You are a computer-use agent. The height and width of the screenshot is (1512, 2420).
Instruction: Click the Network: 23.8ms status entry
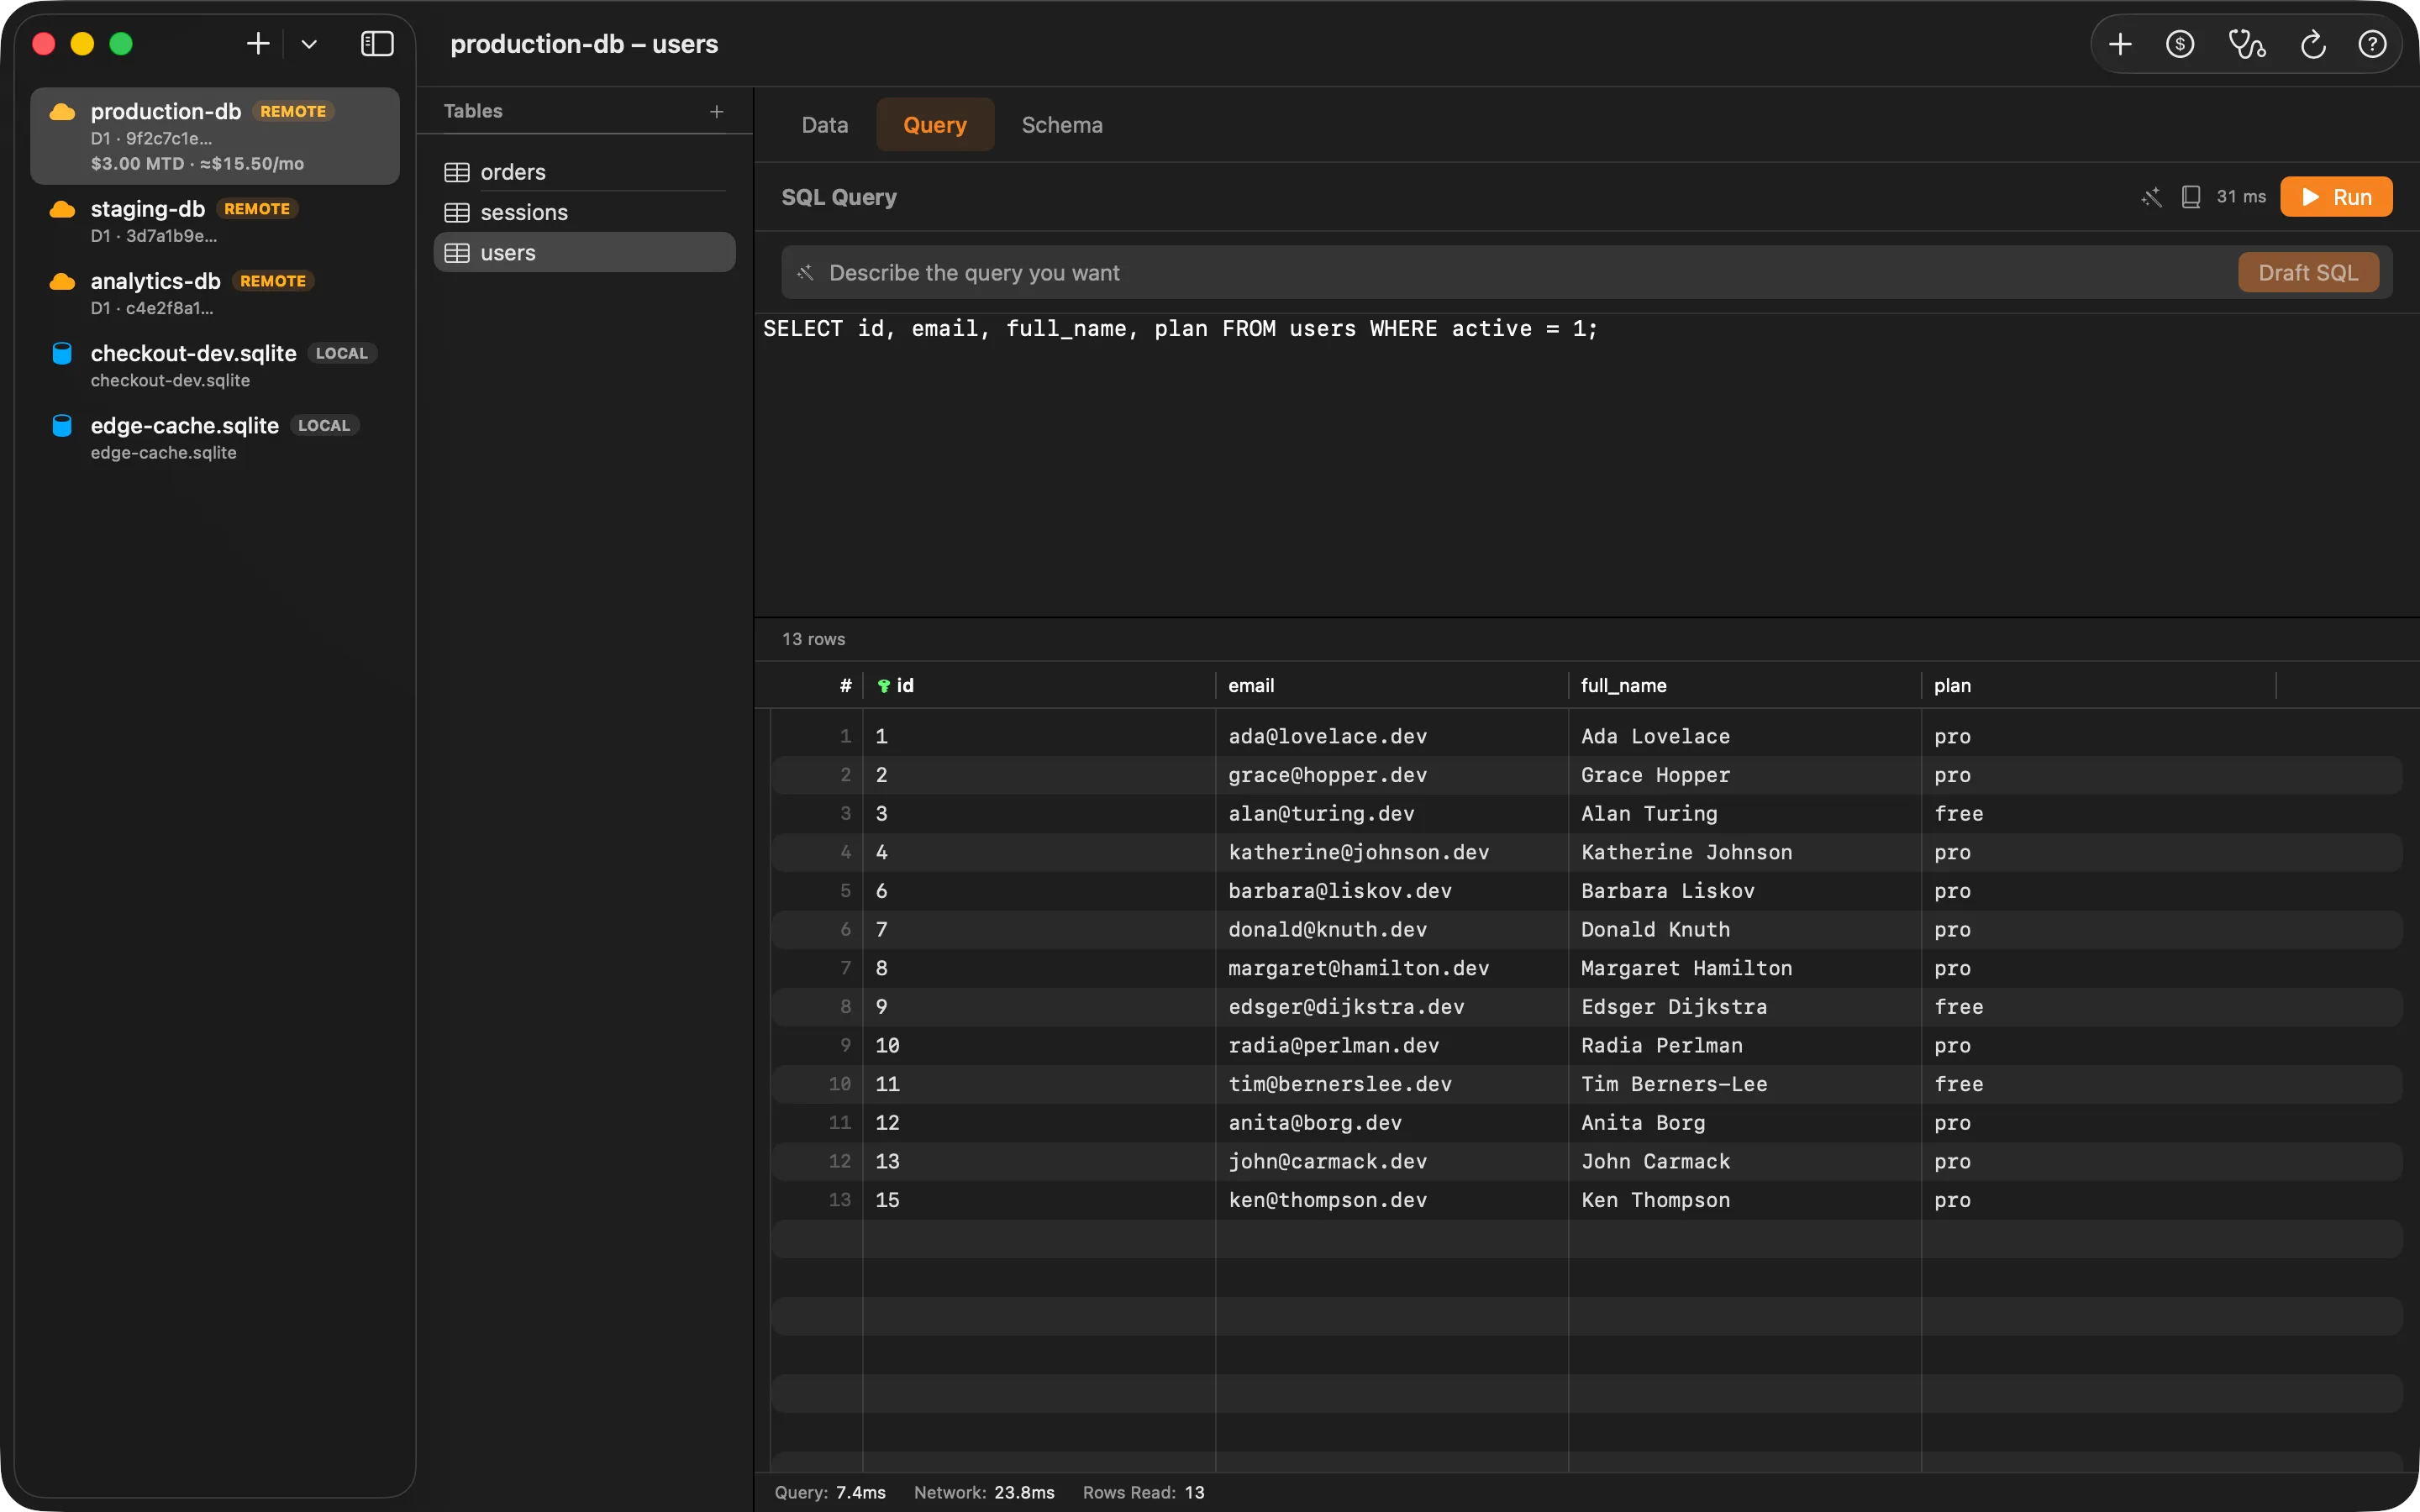(x=984, y=1492)
